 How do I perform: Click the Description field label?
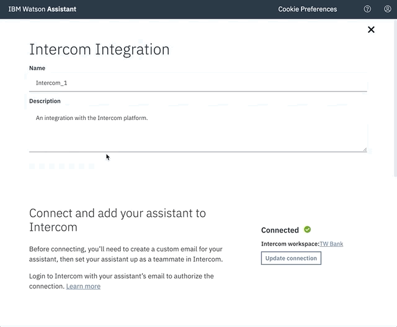[45, 101]
